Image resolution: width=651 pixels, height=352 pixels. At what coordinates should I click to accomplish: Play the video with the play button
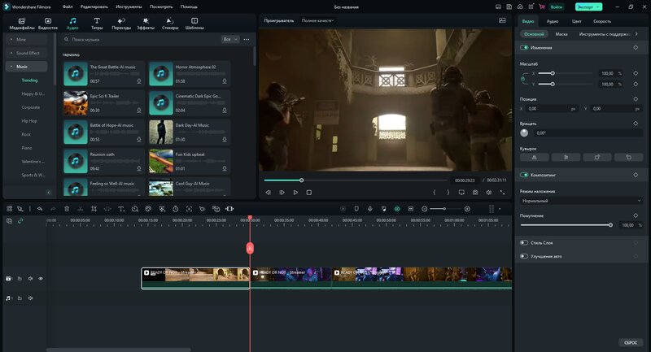click(x=295, y=193)
